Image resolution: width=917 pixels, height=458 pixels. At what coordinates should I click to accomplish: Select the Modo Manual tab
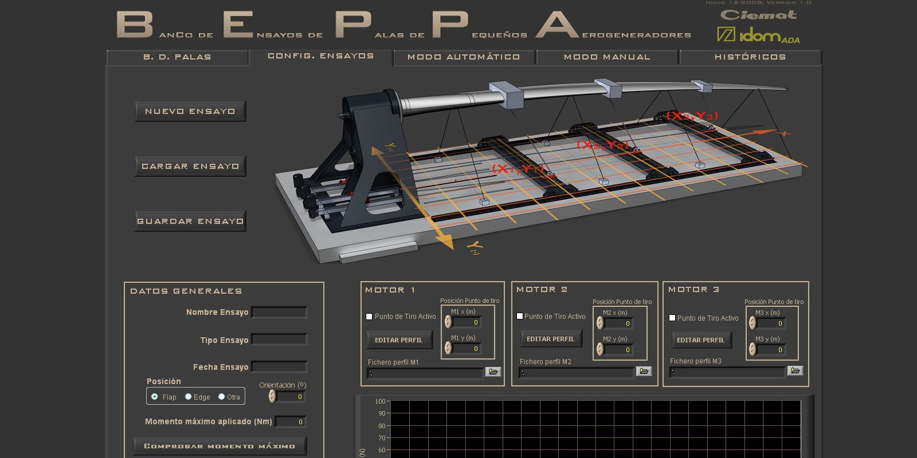(607, 57)
